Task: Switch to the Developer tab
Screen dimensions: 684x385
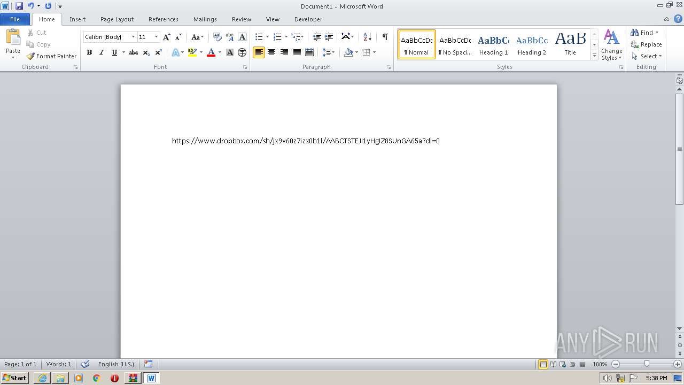Action: coord(308,19)
